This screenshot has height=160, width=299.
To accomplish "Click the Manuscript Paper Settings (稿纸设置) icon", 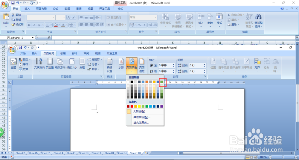I will click(x=110, y=61).
